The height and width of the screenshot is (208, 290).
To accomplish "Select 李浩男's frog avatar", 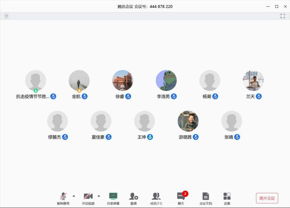I will point(166,80).
